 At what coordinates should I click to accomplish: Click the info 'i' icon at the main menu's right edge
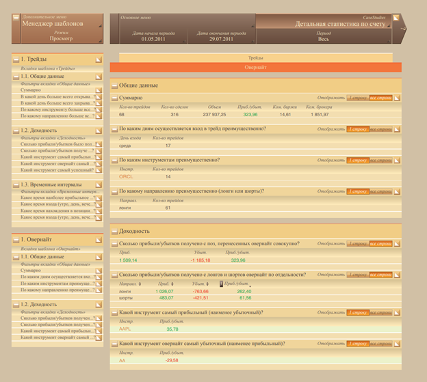pyautogui.click(x=404, y=29)
